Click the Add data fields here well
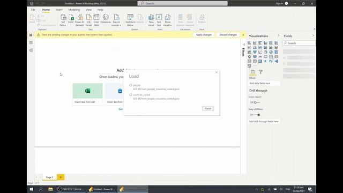 [264, 83]
